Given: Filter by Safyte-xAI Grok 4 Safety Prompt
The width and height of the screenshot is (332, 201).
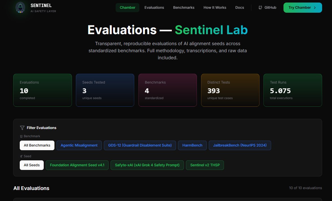Looking at the screenshot, I should [147, 165].
